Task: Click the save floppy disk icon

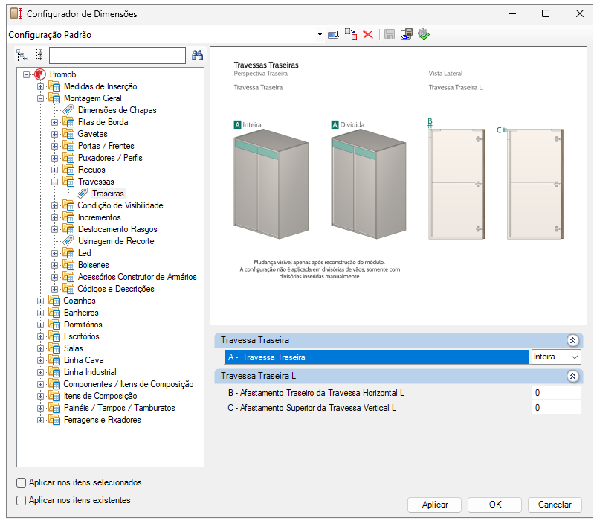Action: click(389, 35)
